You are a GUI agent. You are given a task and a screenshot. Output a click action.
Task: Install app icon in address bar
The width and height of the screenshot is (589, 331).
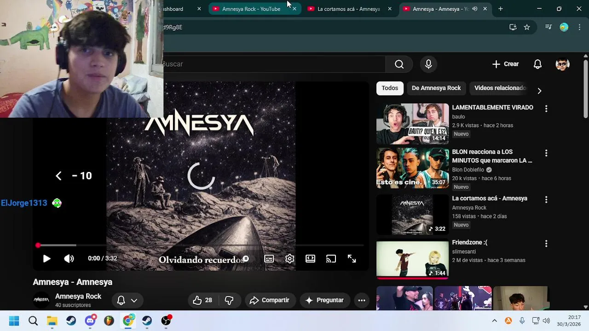(513, 27)
